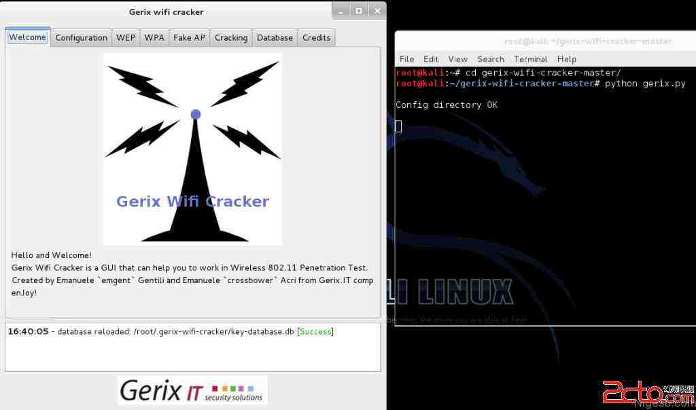Screen dimensions: 696x410
Task: Minimize the Gerix wifi cracker window
Action: (x=341, y=11)
